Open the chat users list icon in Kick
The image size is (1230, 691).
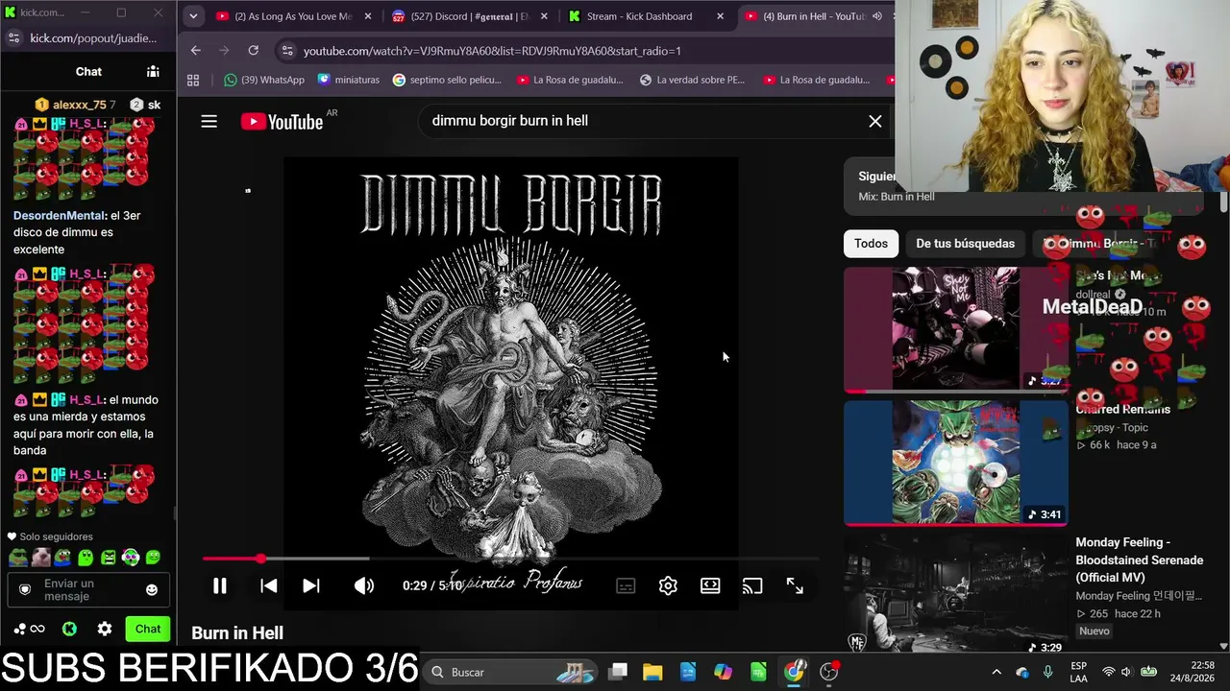(153, 71)
